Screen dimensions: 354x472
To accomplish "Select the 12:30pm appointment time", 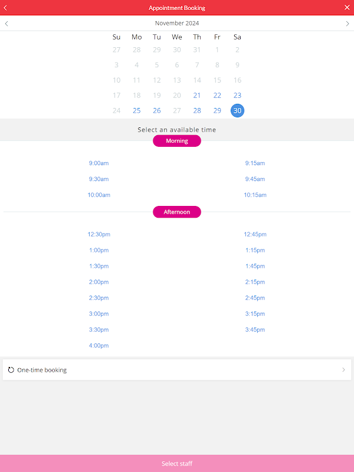I will coord(99,234).
